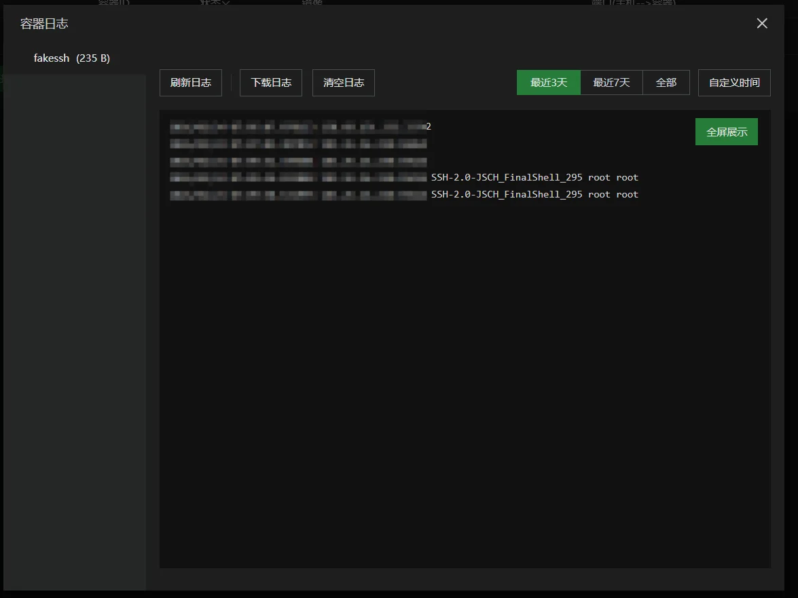This screenshot has width=798, height=598.
Task: Close the 容器日志 dialog
Action: 762,24
